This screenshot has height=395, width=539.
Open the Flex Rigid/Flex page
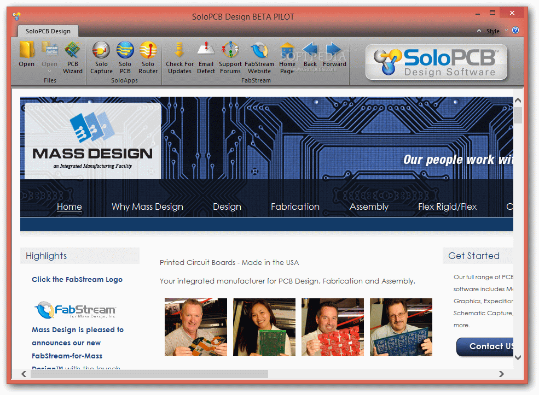447,207
